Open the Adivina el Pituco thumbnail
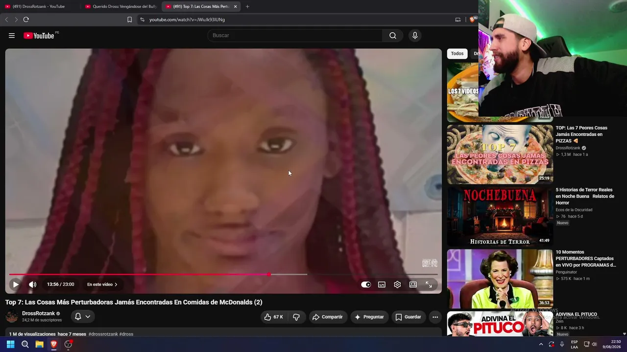The width and height of the screenshot is (627, 352). coord(500,324)
